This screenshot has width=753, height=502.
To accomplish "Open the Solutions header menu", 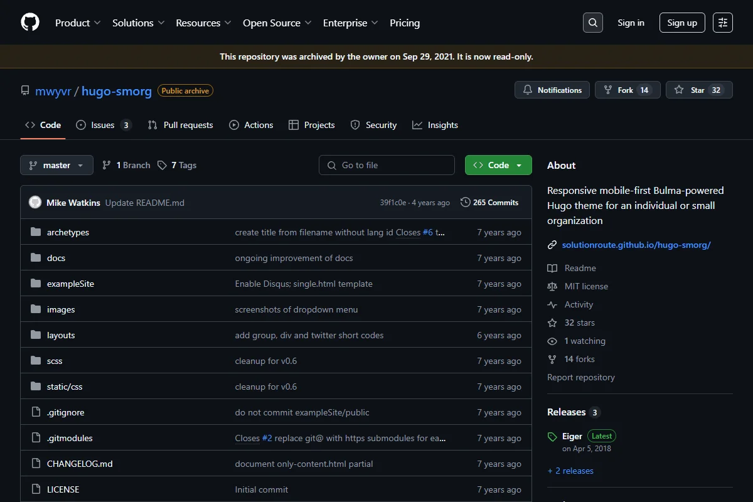I will [138, 23].
